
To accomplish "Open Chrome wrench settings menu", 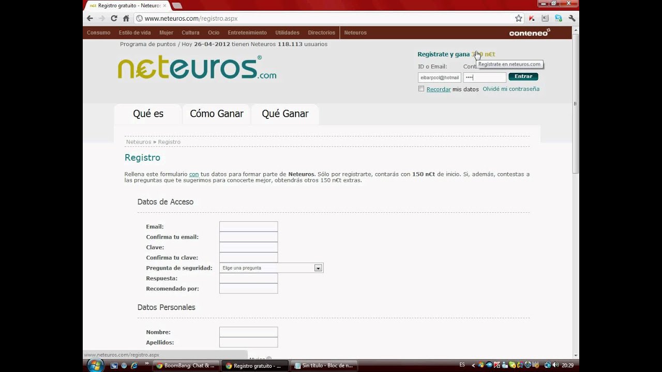I will pos(571,18).
